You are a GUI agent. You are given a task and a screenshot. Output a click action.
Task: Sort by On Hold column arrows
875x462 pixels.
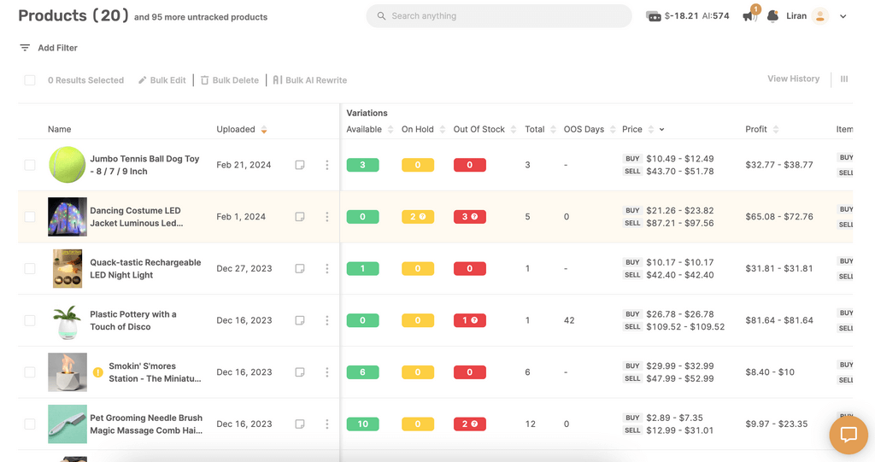click(442, 130)
